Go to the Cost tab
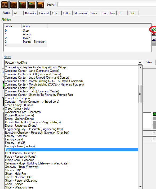This screenshot has height=189, width=156. (56, 13)
